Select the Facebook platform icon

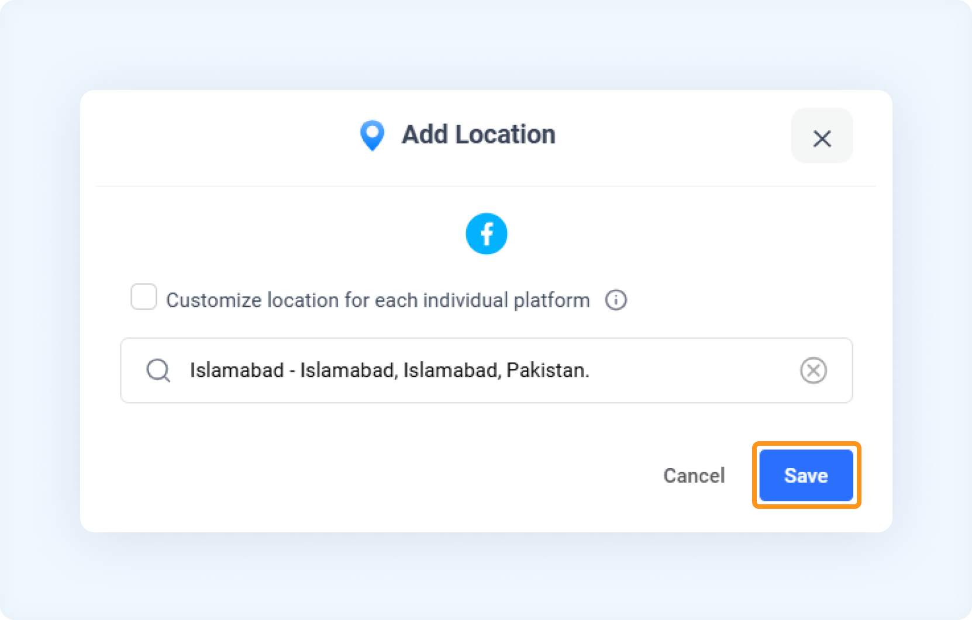pos(486,234)
